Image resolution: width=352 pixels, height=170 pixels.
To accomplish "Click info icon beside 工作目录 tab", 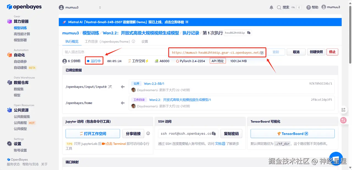I will tap(133, 41).
